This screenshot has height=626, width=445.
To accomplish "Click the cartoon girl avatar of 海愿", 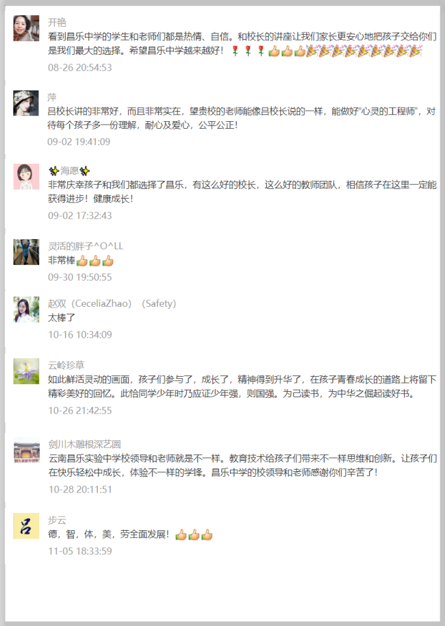I will [26, 177].
